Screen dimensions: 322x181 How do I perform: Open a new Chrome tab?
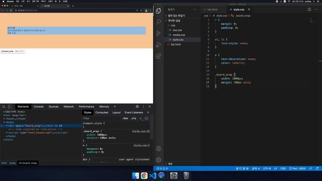pos(72,6)
